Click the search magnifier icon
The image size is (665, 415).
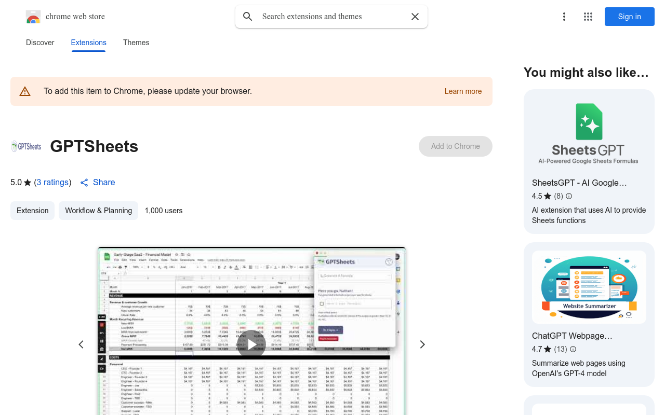(x=248, y=17)
